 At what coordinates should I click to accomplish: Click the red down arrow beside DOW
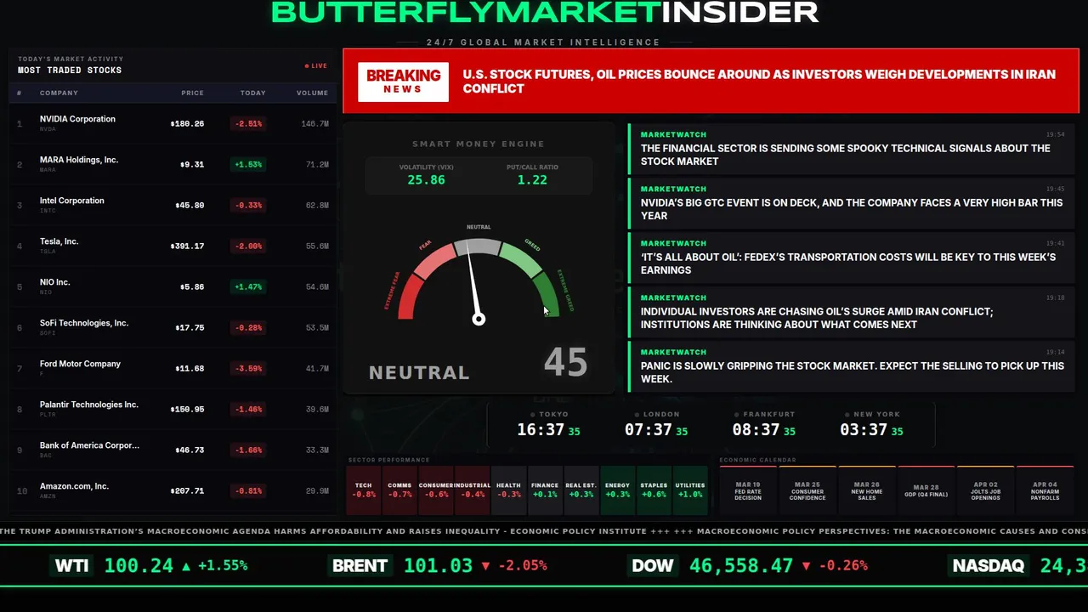tap(807, 565)
